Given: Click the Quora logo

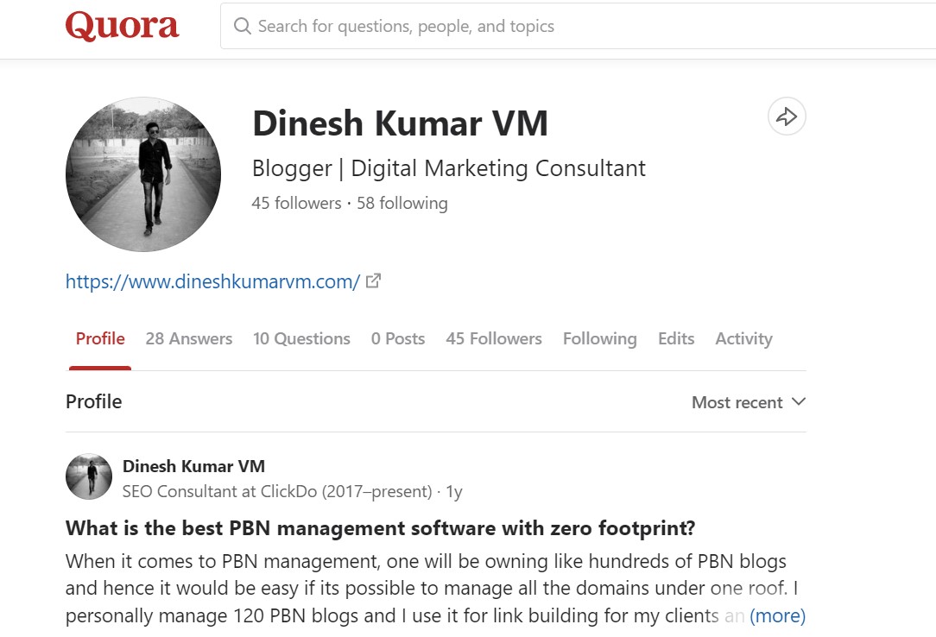Looking at the screenshot, I should (x=122, y=26).
